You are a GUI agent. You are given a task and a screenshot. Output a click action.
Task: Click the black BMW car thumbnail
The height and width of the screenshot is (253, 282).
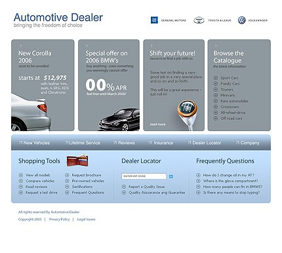pos(119,119)
